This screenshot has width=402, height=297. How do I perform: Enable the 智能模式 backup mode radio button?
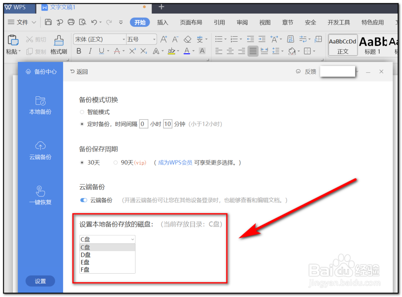point(82,112)
